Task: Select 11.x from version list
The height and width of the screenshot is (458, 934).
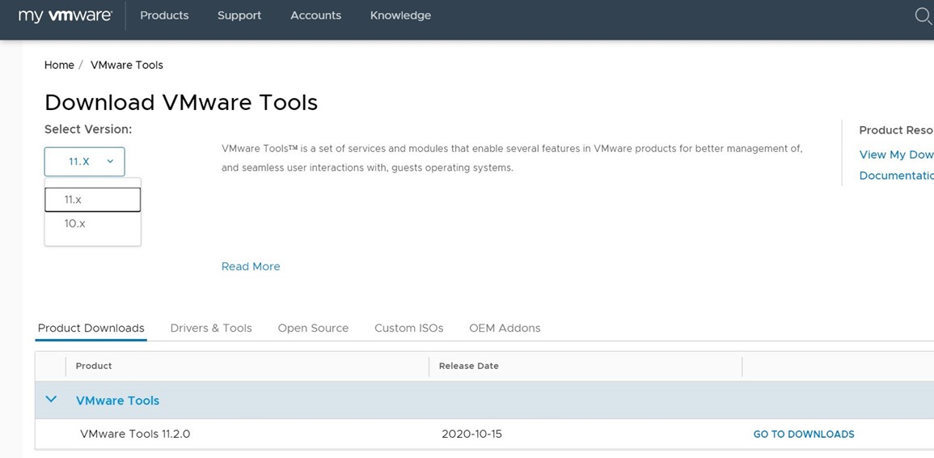Action: tap(92, 199)
